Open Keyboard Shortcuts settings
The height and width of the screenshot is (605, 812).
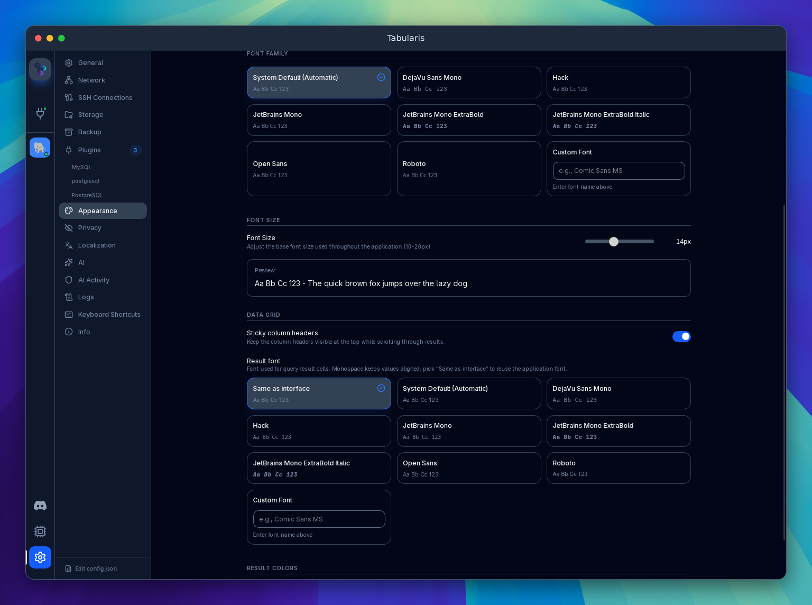(x=103, y=315)
